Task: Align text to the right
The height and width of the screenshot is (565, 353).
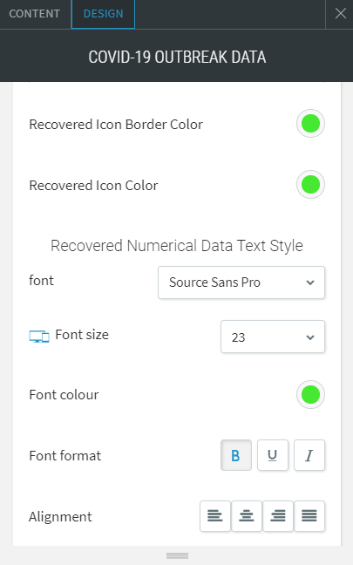Action: (x=278, y=516)
